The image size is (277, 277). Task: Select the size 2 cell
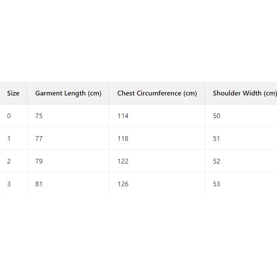coord(9,161)
